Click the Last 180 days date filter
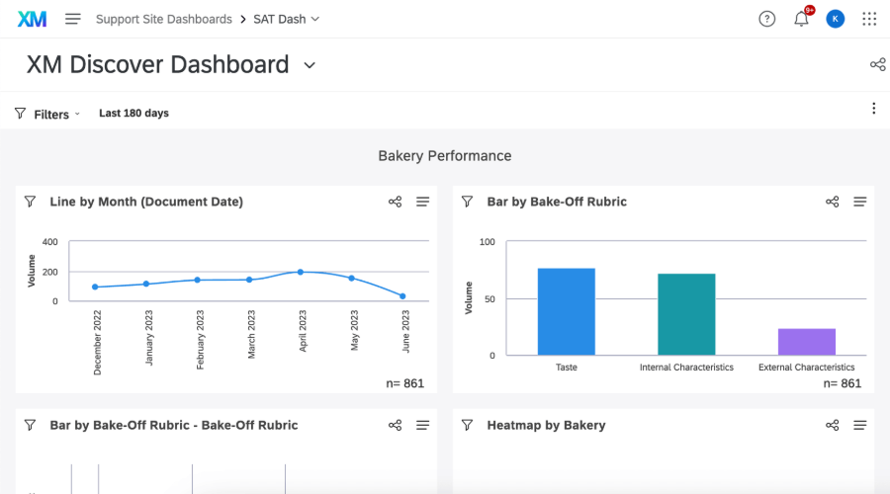Image resolution: width=890 pixels, height=494 pixels. point(133,114)
